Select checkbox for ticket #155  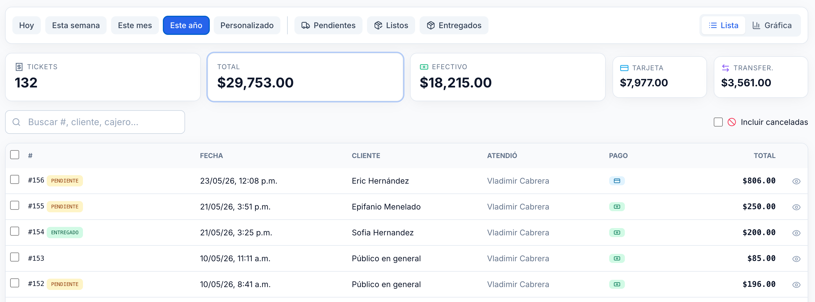pyautogui.click(x=15, y=206)
